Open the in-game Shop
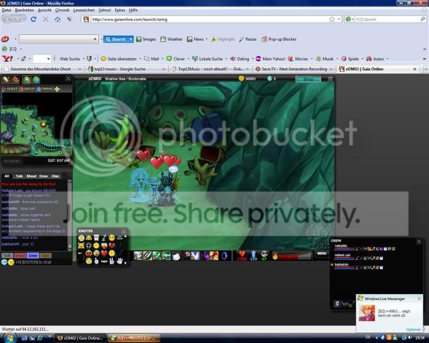This screenshot has width=429, height=343. (308, 79)
